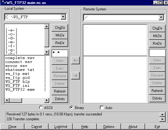
Task: Click local ChgDir button
Action: (x=60, y=28)
